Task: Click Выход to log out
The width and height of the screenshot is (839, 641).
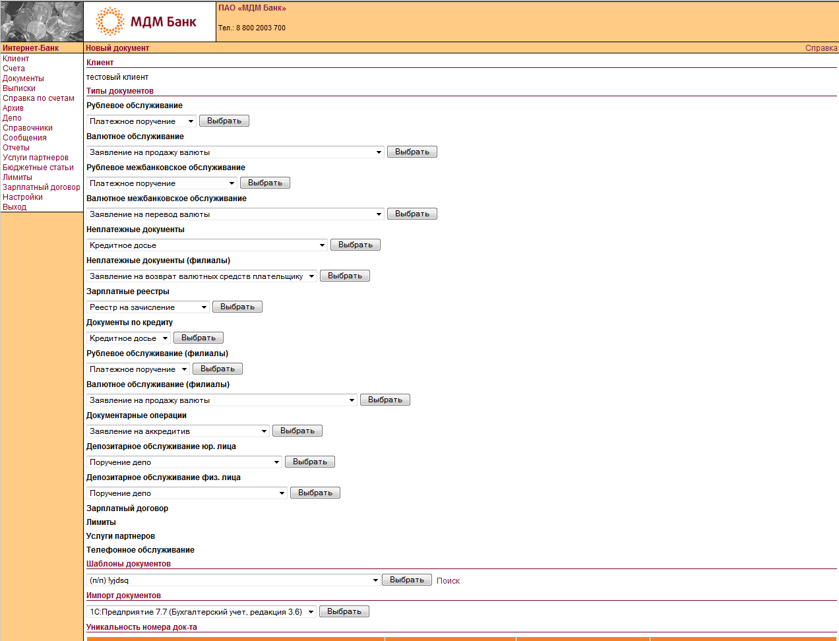Action: [x=15, y=207]
